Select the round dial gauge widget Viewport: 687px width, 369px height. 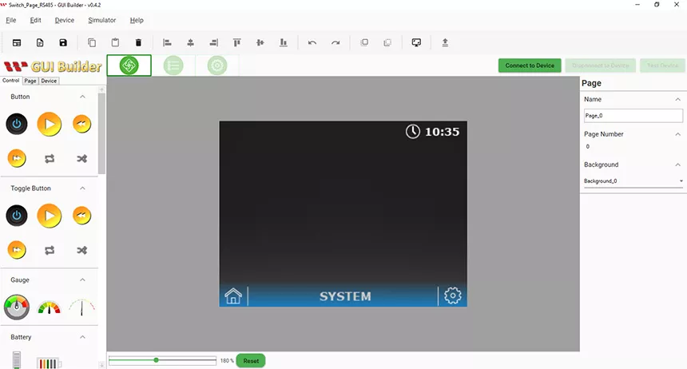click(17, 307)
